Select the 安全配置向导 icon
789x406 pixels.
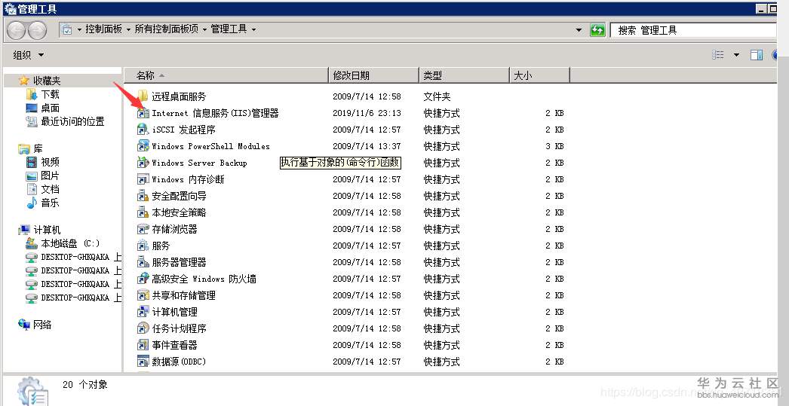coord(143,196)
